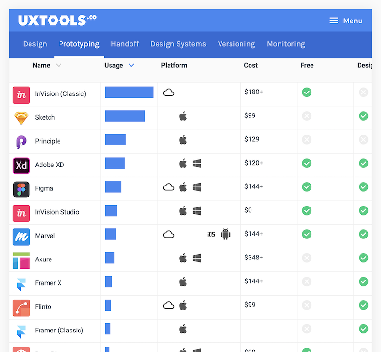Click the $0 cost for InVision Studio

pos(248,210)
